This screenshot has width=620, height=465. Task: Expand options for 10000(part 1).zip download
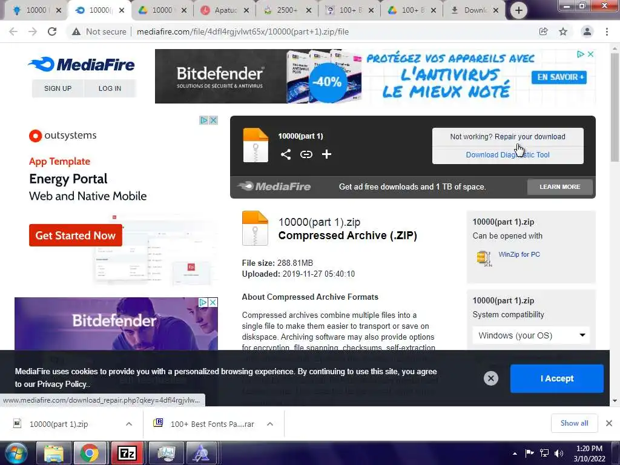tap(129, 424)
